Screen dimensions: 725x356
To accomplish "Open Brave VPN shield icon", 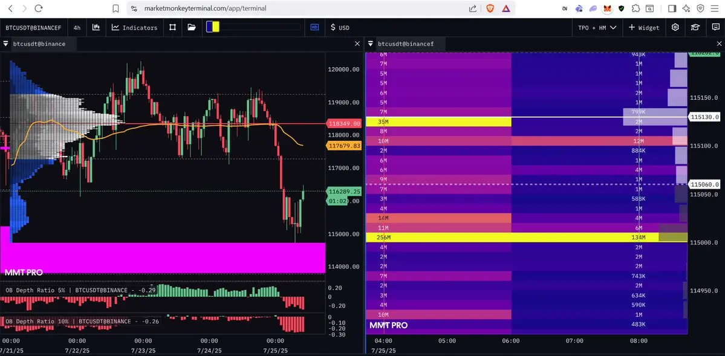I will coord(700,8).
